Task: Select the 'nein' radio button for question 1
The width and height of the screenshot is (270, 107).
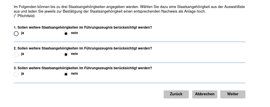Action: 66,33
